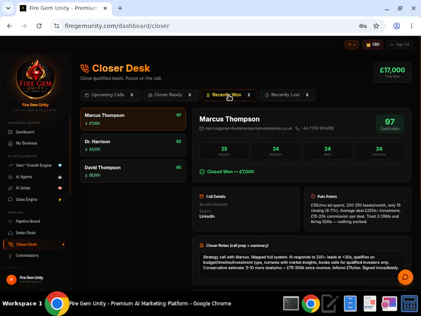Open Chrome three-dot menu
The height and width of the screenshot is (316, 421).
[412, 26]
